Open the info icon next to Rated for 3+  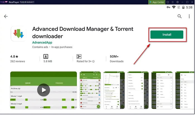click(x=93, y=61)
